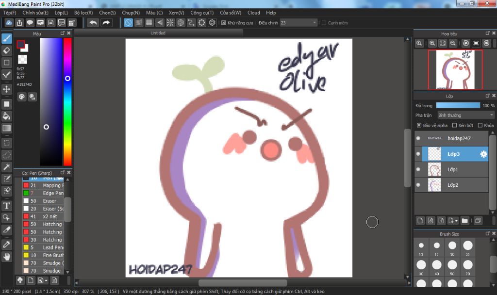Zoom out on Navigator panel
This screenshot has width=497, height=295.
click(x=453, y=43)
